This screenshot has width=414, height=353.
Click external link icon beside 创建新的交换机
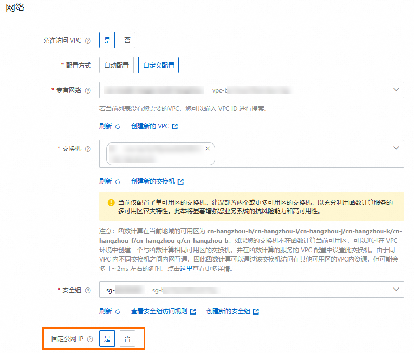tap(180, 182)
